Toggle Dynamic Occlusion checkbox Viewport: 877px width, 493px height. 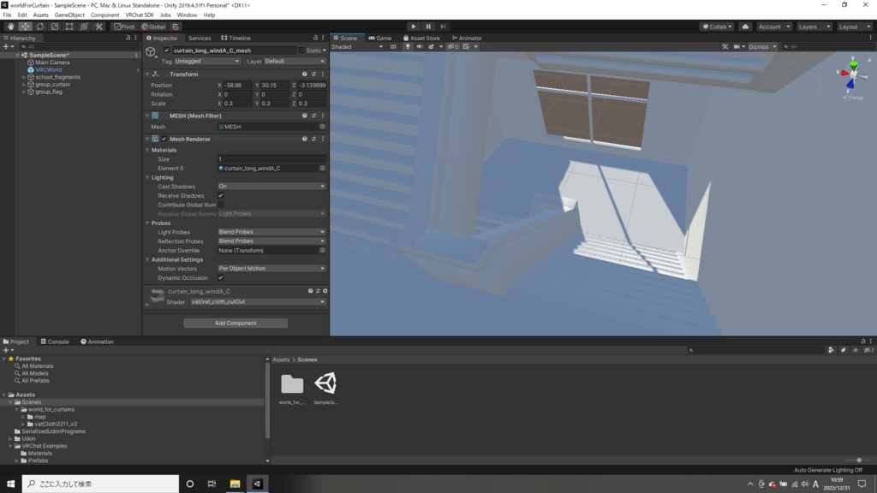coord(220,278)
